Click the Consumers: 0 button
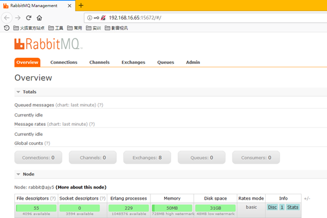Screen dimensions: 327x218 click(x=256, y=157)
